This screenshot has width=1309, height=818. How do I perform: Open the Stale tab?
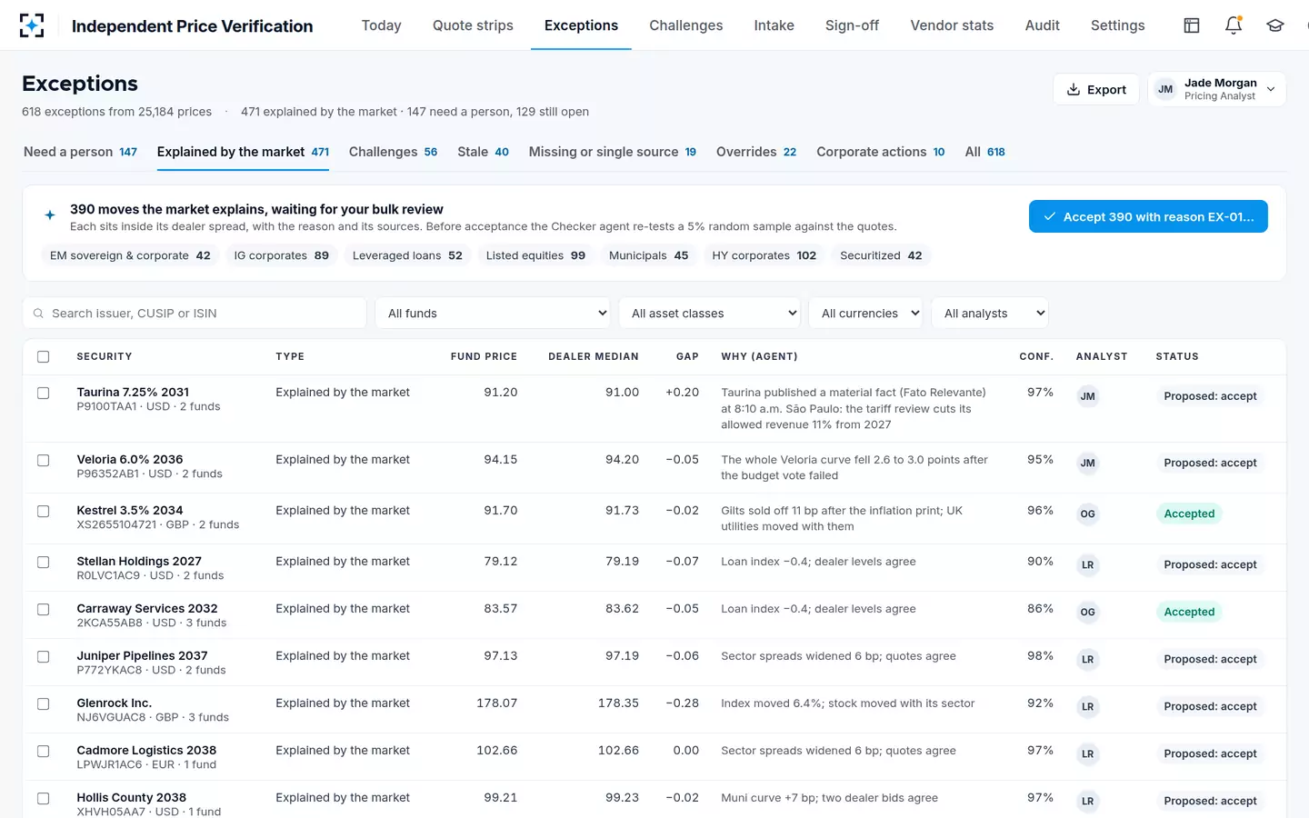coord(483,152)
